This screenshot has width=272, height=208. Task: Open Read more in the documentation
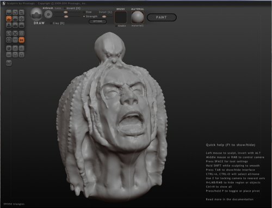pos(230,199)
